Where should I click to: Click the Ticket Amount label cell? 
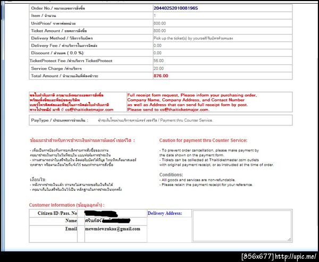[x=91, y=31]
